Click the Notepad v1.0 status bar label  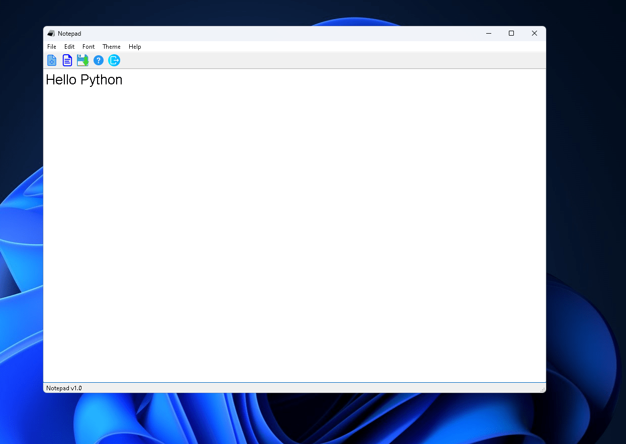pyautogui.click(x=64, y=388)
